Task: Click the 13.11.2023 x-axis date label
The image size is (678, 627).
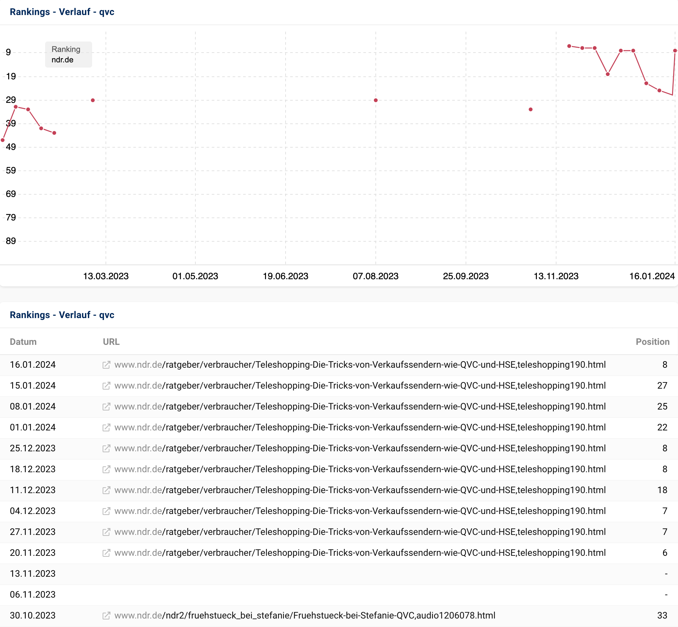Action: coord(556,276)
